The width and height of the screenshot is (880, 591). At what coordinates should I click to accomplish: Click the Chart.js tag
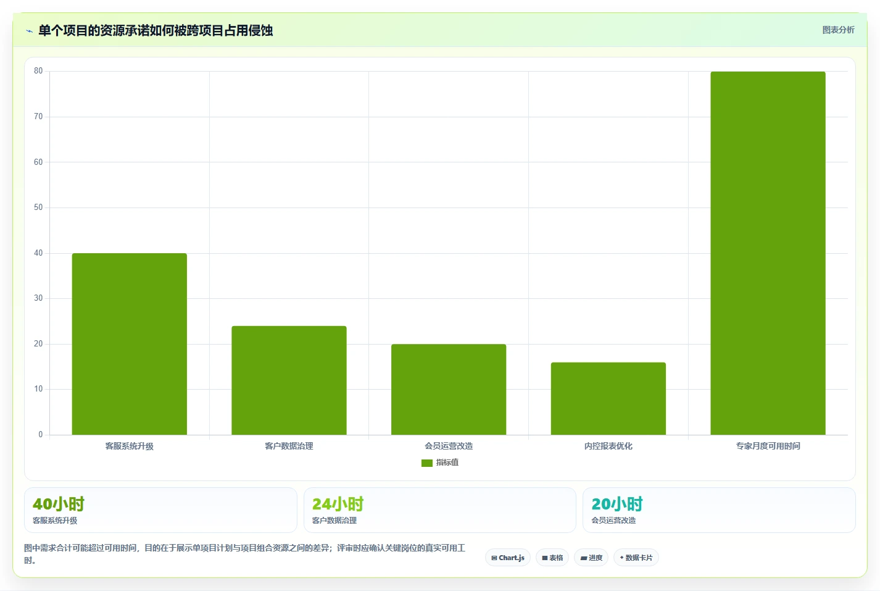(508, 558)
